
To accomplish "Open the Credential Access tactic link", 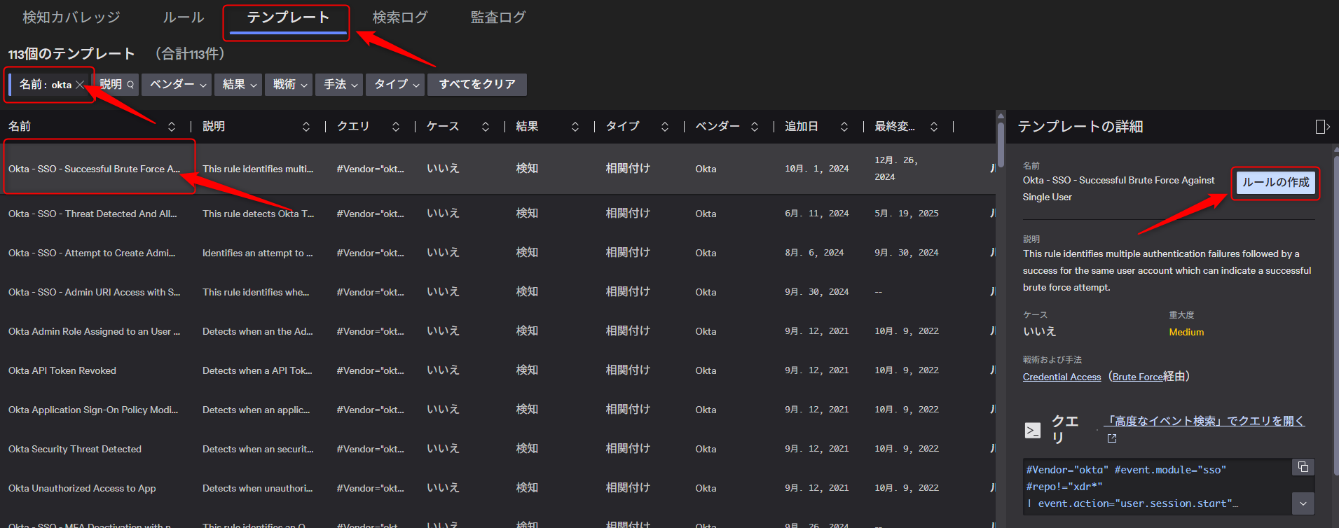I will click(1062, 377).
